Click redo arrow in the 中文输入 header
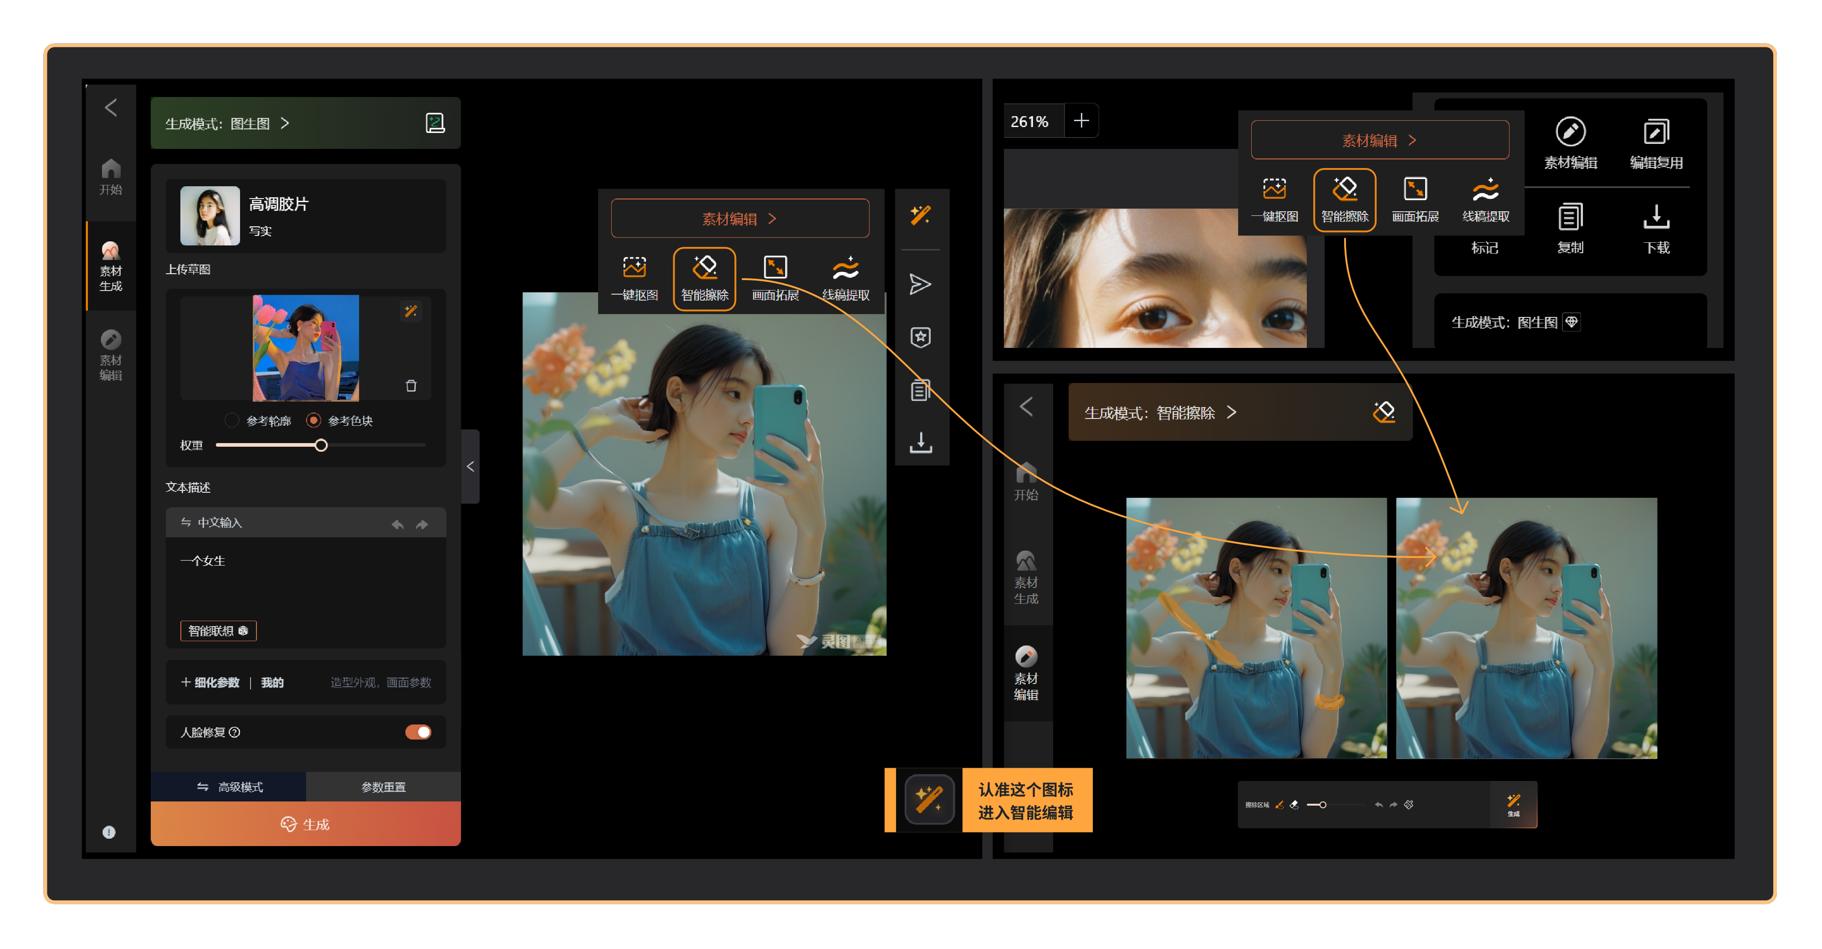 421,524
